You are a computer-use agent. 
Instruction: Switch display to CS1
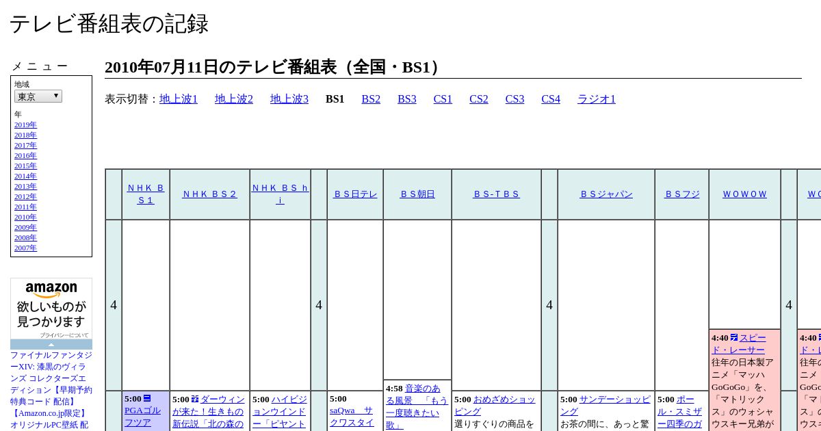coord(443,99)
